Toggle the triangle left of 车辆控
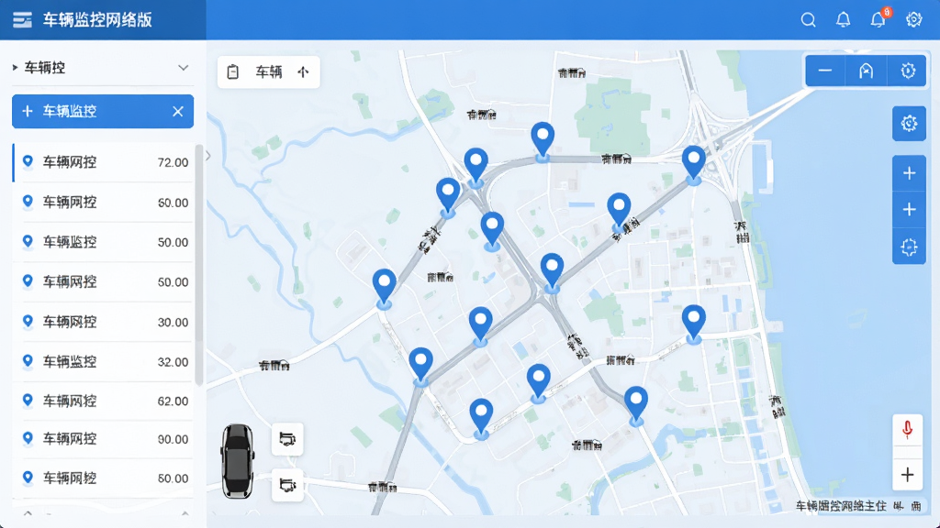This screenshot has height=528, width=940. [x=15, y=68]
